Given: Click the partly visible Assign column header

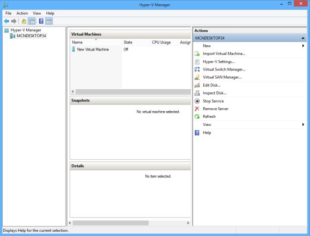Looking at the screenshot, I should pos(185,42).
